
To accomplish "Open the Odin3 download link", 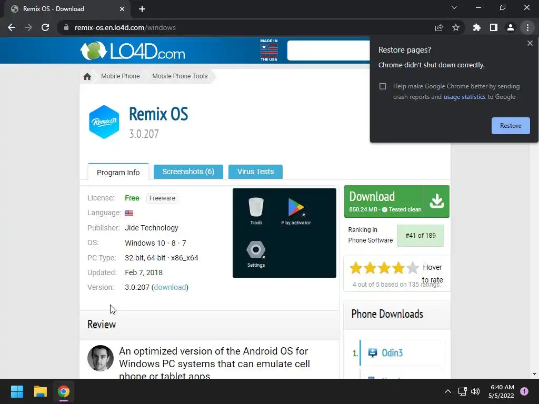I will pos(392,353).
